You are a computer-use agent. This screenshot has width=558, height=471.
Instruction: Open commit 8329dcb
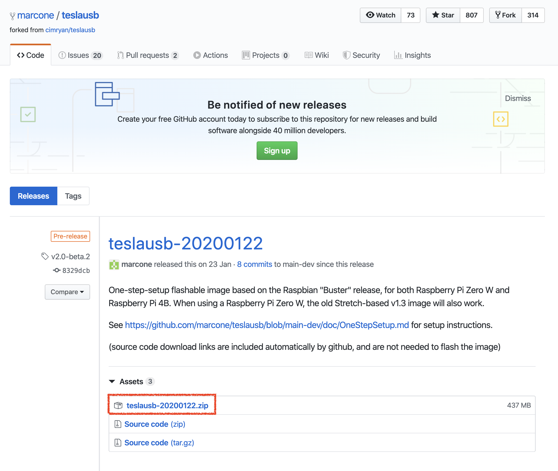pos(76,270)
